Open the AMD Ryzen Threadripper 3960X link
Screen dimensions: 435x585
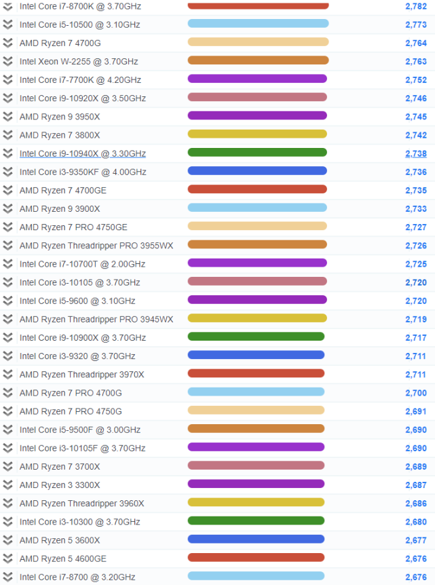click(x=81, y=504)
